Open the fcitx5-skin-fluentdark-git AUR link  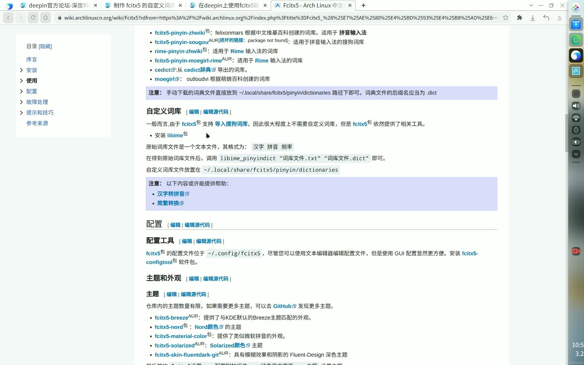[x=187, y=355]
